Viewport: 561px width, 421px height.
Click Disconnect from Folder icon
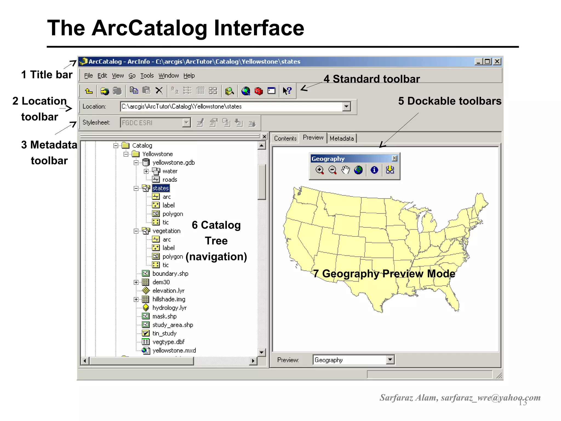[x=117, y=91]
